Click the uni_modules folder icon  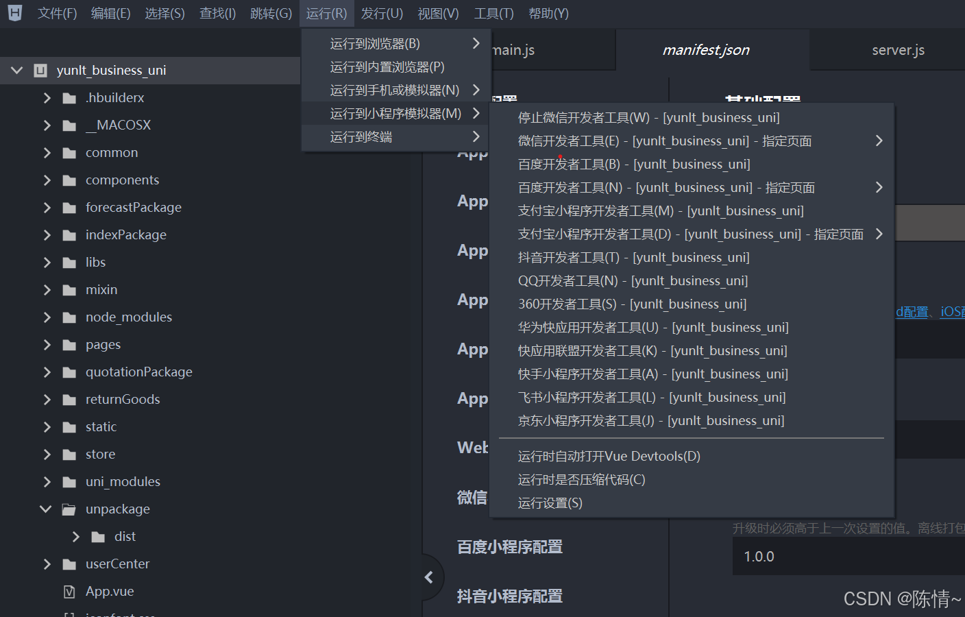click(69, 482)
